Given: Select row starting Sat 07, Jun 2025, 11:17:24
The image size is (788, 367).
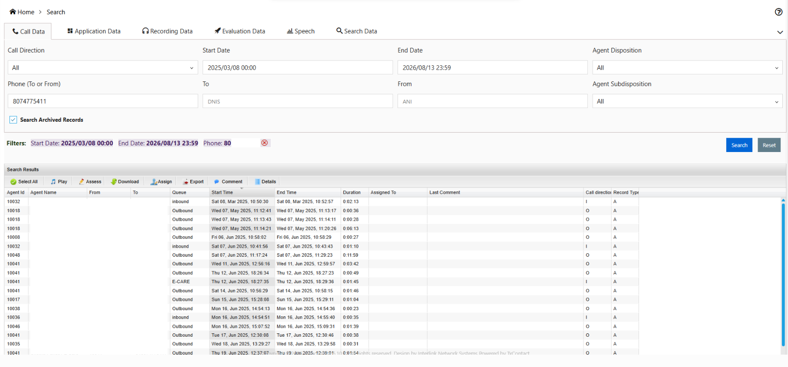Looking at the screenshot, I should click(x=322, y=255).
